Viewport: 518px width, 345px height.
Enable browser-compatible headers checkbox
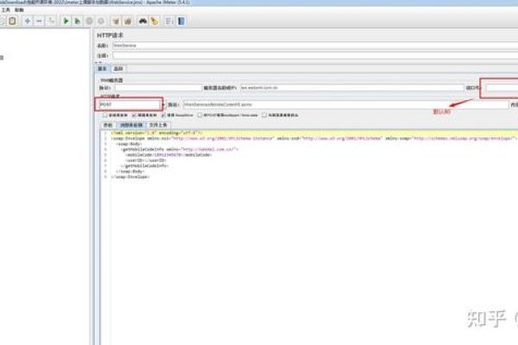(264, 116)
